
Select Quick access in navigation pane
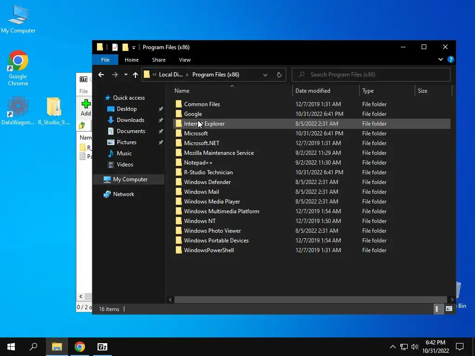pyautogui.click(x=129, y=98)
